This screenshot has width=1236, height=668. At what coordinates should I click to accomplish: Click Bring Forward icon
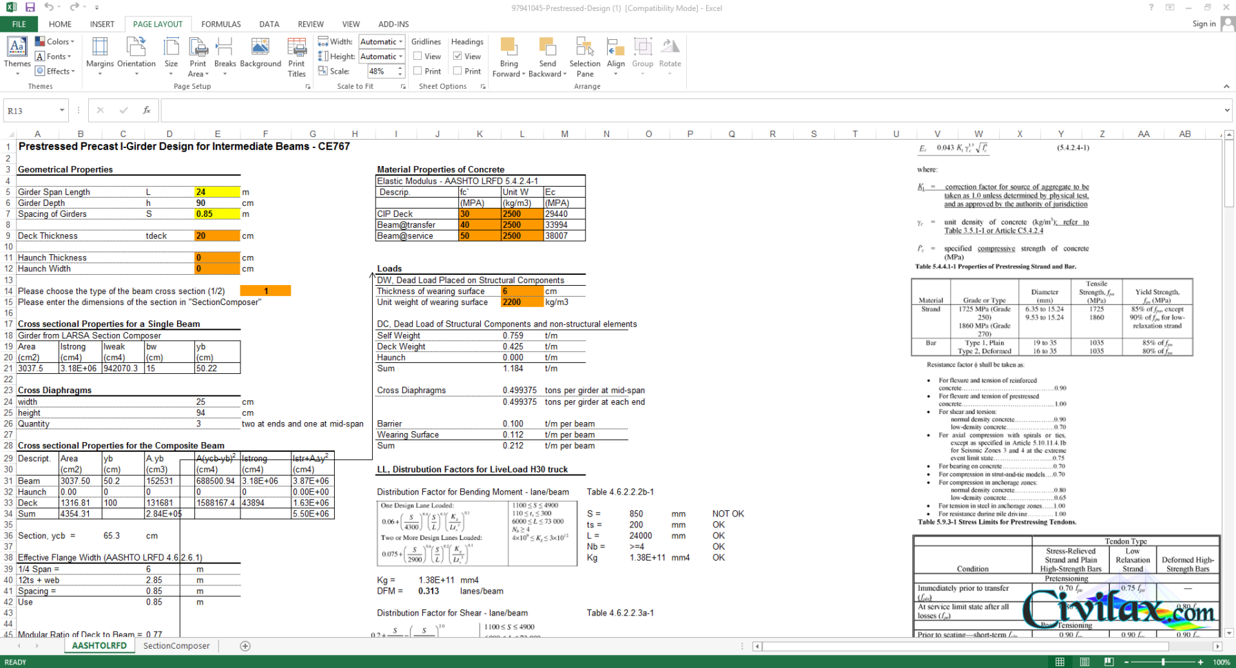508,47
